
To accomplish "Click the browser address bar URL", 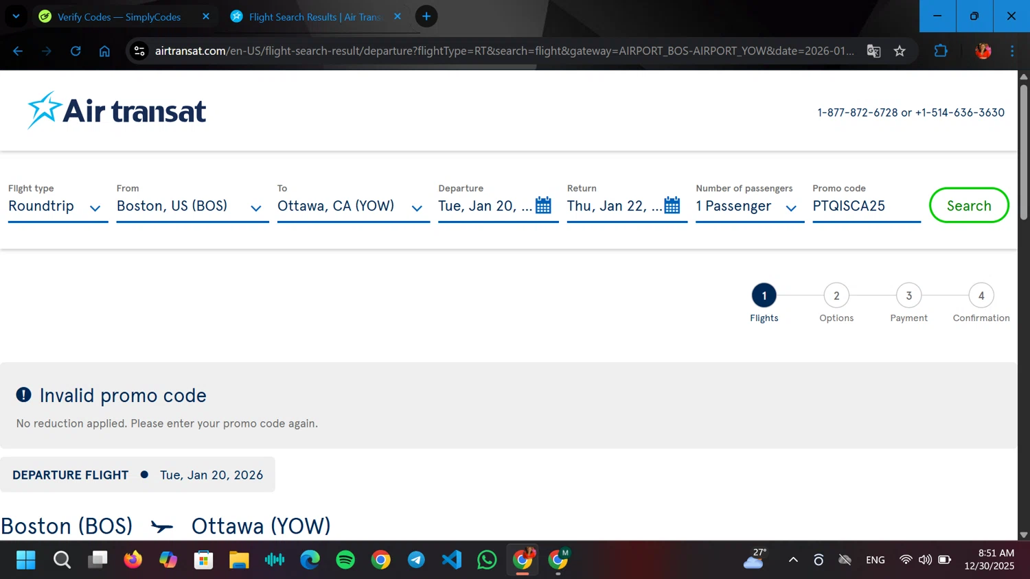I will tap(505, 51).
